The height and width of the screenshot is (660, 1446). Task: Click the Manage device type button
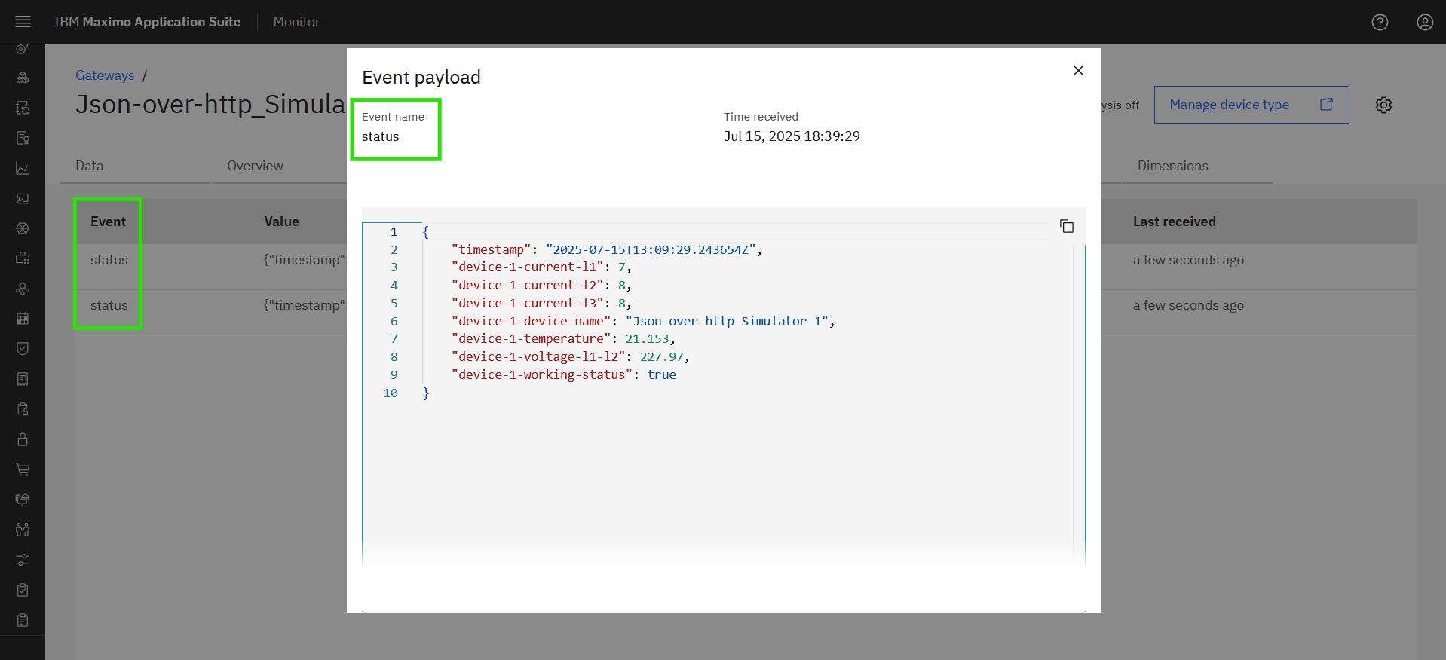point(1251,105)
